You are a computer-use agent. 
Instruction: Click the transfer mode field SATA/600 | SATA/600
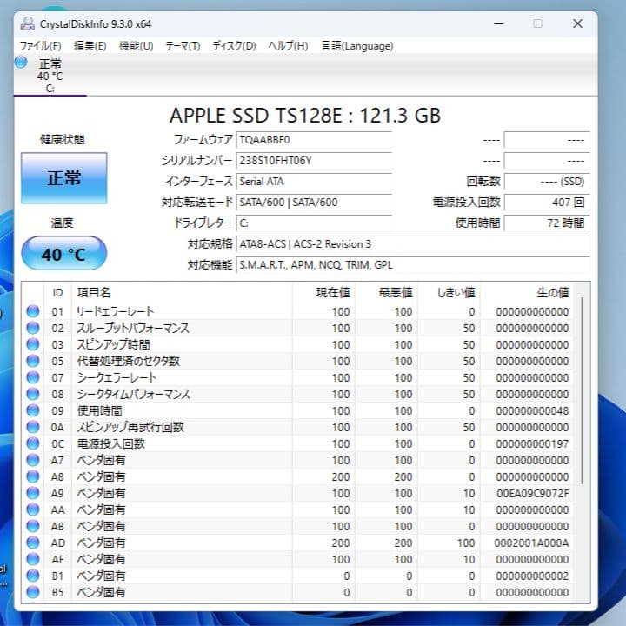point(314,202)
